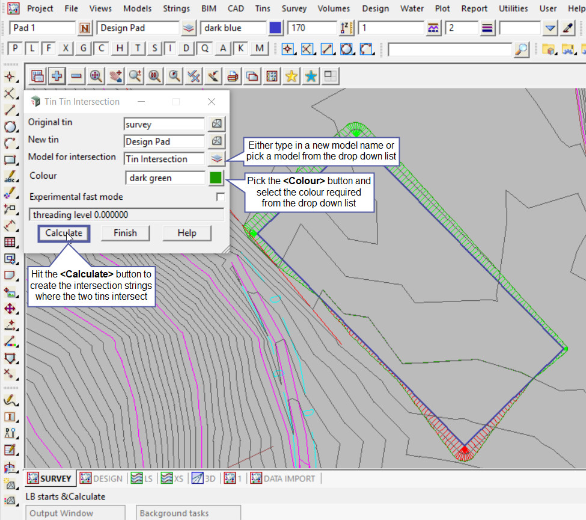Enable the Experimental fast mode checkbox
This screenshot has height=520, width=586.
tap(221, 197)
